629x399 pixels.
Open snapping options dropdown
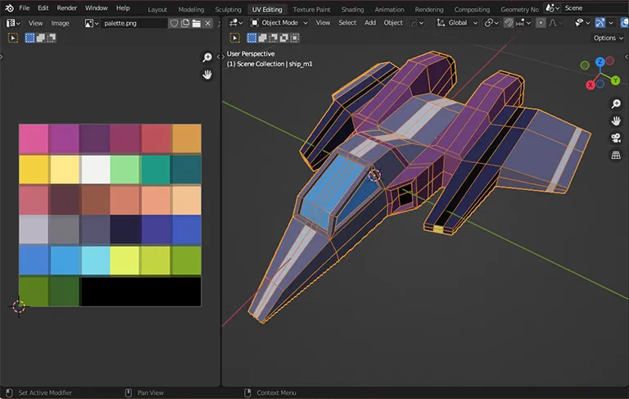click(523, 23)
